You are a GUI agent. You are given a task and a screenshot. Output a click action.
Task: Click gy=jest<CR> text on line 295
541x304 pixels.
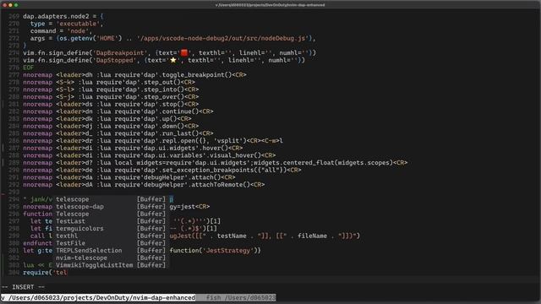189,206
